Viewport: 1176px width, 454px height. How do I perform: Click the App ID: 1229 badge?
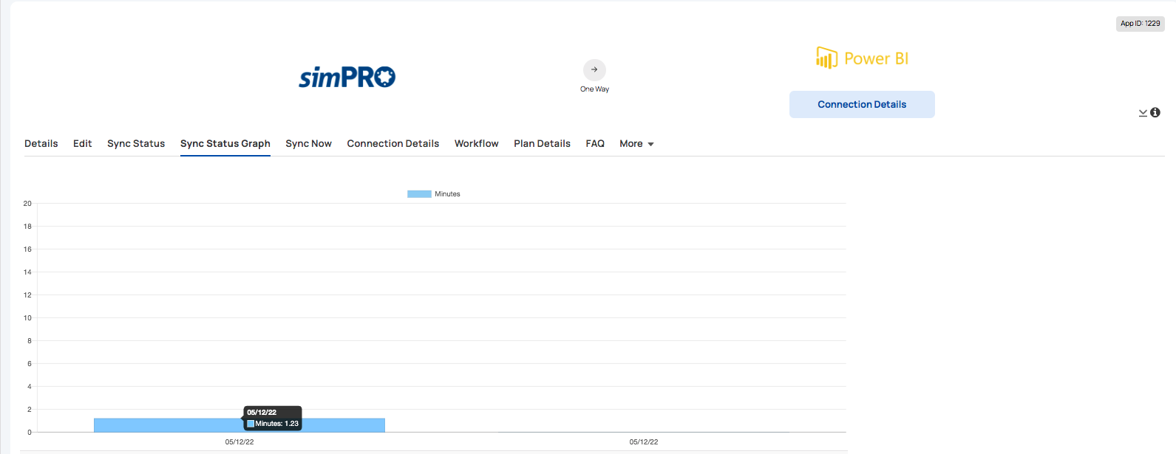click(1141, 24)
